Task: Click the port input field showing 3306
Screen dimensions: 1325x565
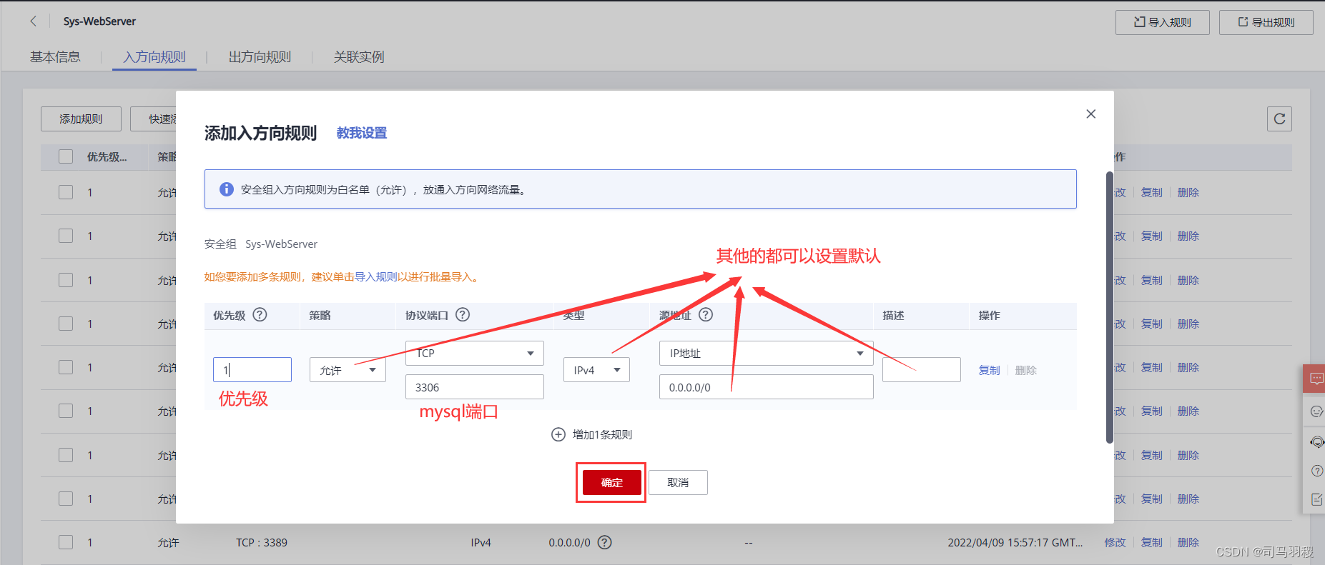Action: [x=474, y=387]
